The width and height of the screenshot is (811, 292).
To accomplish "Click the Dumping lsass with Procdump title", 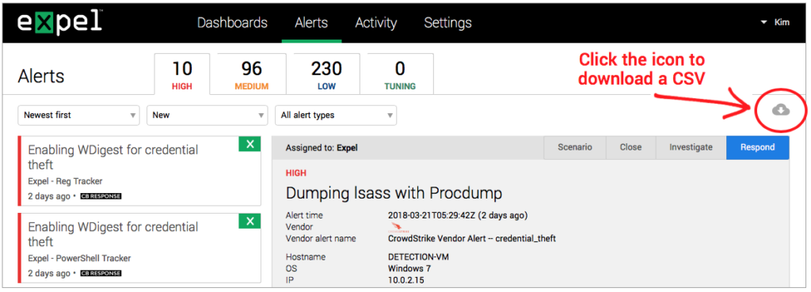I will [394, 193].
